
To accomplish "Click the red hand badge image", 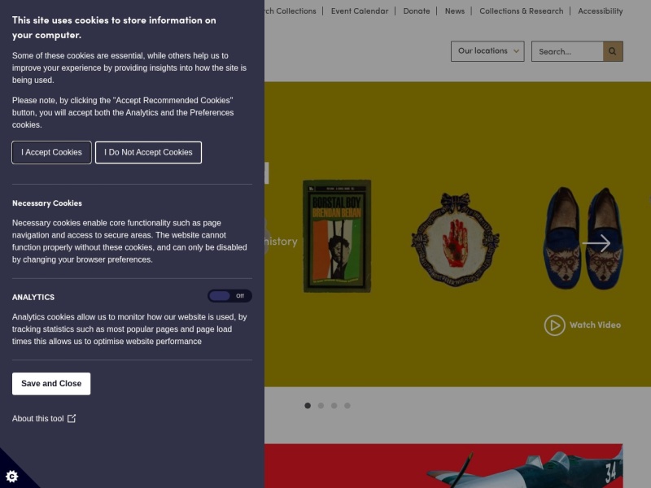I will tap(455, 239).
